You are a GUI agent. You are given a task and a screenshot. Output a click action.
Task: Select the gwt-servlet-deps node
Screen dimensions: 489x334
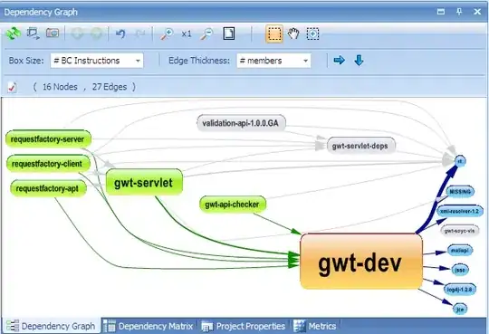pyautogui.click(x=361, y=146)
